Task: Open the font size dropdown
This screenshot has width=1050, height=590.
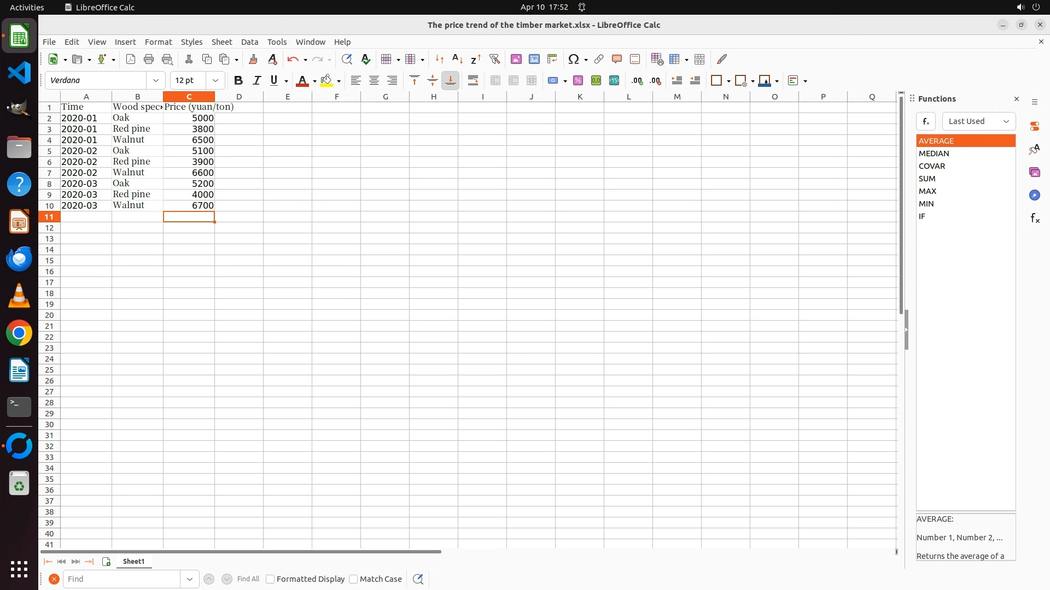Action: coord(215,80)
